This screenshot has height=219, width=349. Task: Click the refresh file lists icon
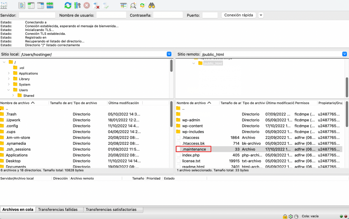click(68, 5)
